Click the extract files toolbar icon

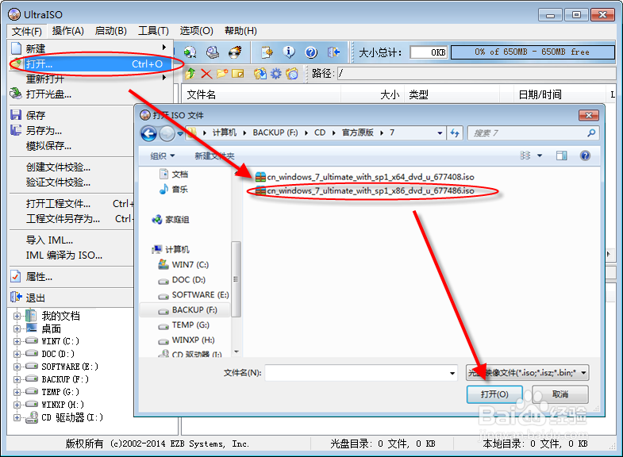267,52
